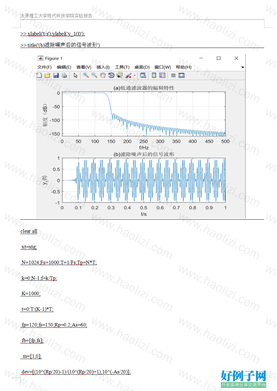277x391 pixels.
Task: Maximize the Figure 1 window
Action: click(x=219, y=58)
